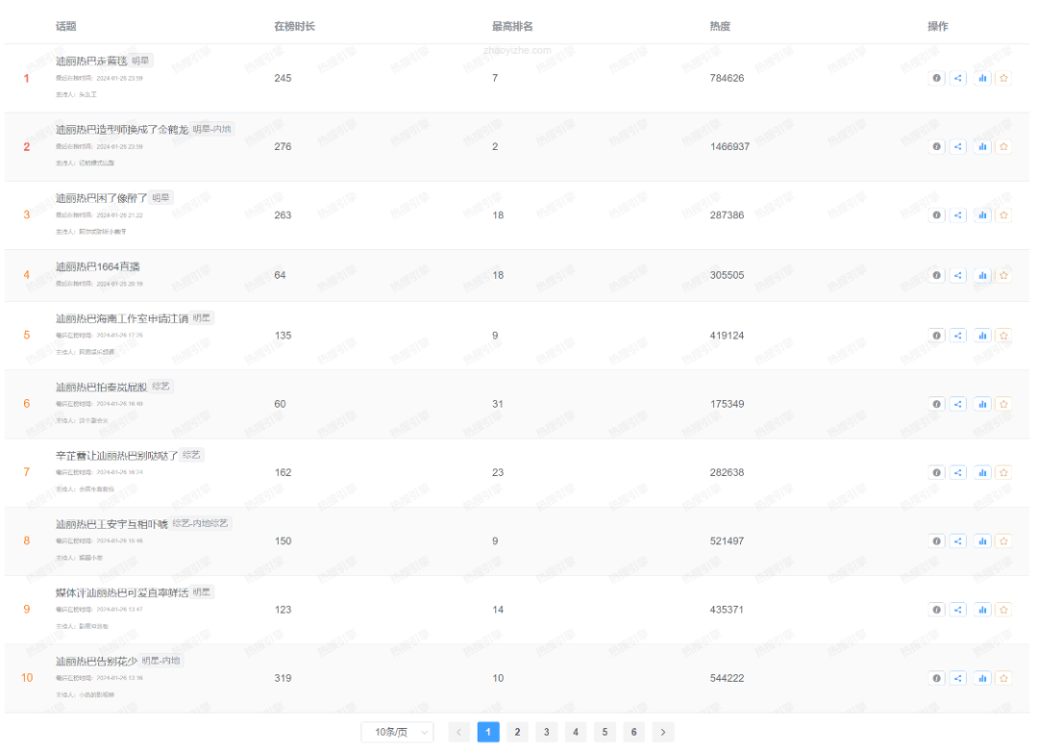Click the previous page left chevron
1038x753 pixels.
pyautogui.click(x=458, y=733)
